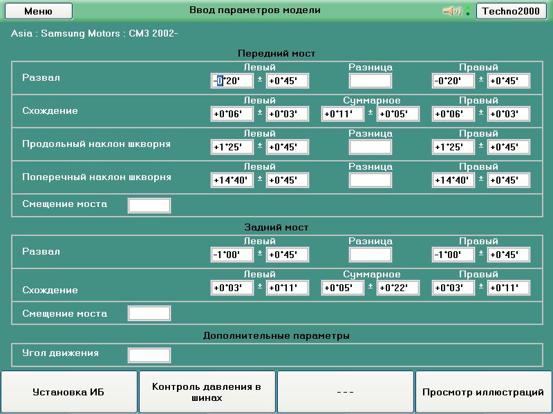553x414 pixels.
Task: Toggle the speaker sound icon
Action: [x=452, y=11]
